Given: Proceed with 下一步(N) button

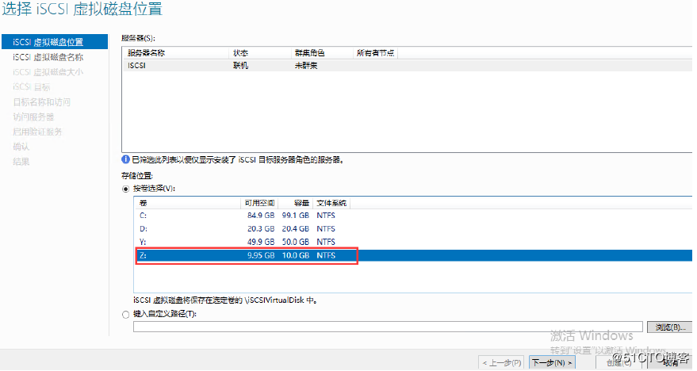Looking at the screenshot, I should pos(552,362).
